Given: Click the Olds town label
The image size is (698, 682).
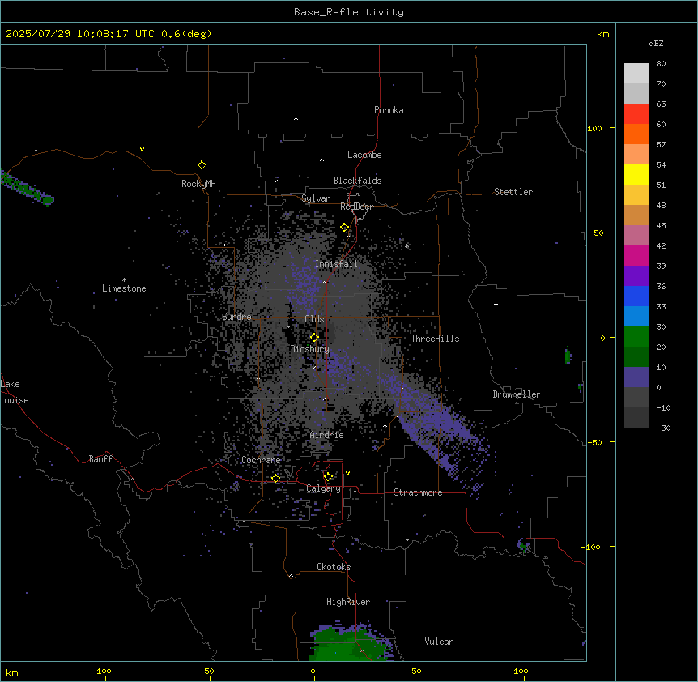Looking at the screenshot, I should pyautogui.click(x=314, y=319).
